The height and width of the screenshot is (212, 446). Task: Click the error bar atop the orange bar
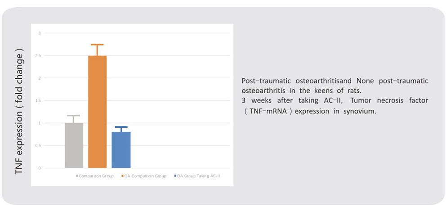point(97,50)
